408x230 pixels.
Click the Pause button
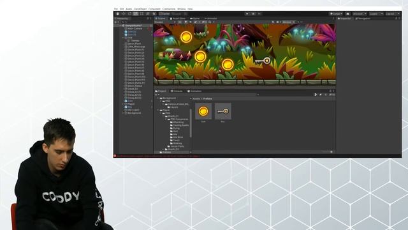[253, 14]
